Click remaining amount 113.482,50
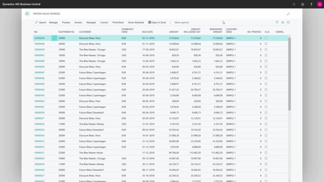Image resolution: width=324 pixels, height=182 pixels. coord(217,153)
